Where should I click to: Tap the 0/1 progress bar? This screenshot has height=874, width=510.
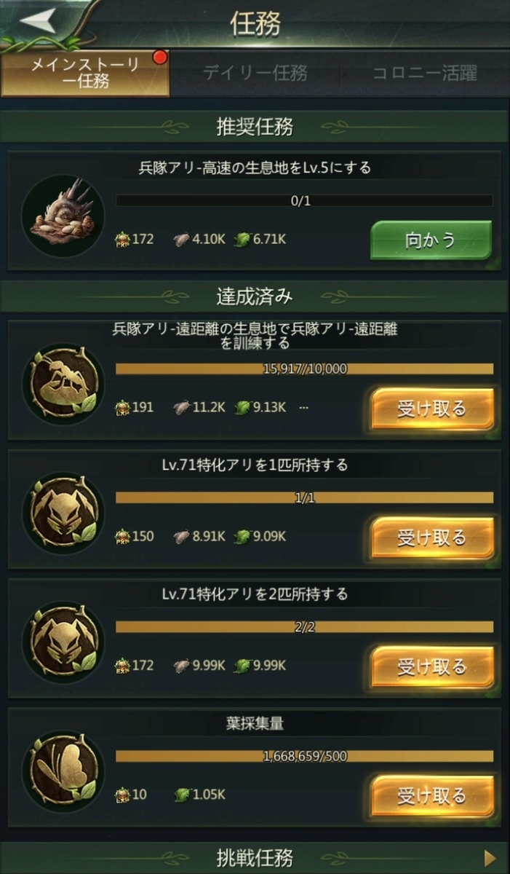304,200
